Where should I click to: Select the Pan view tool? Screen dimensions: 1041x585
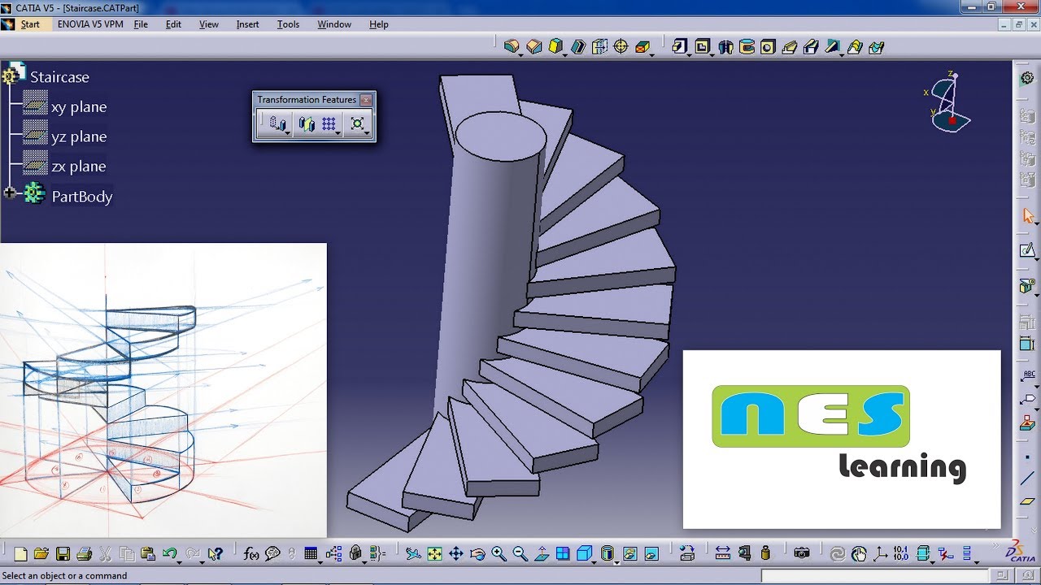pyautogui.click(x=455, y=553)
